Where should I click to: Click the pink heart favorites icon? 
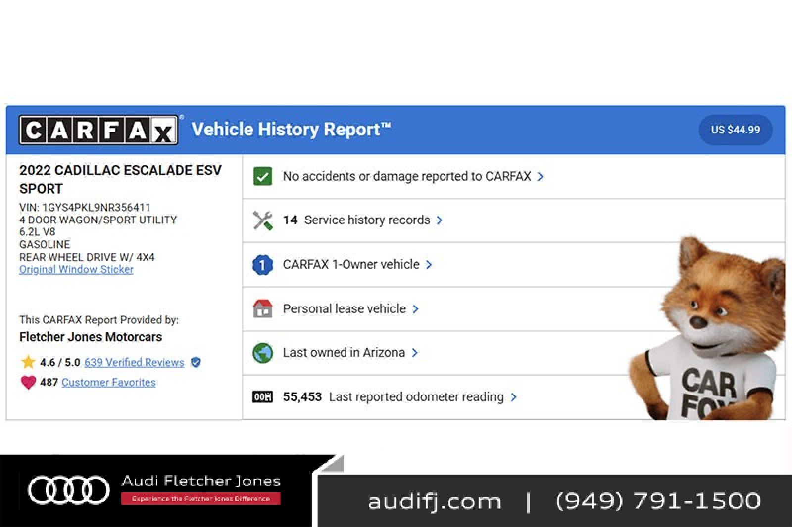(x=28, y=382)
